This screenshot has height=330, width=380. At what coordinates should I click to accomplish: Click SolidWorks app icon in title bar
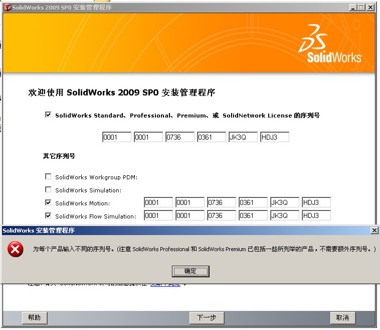[7, 8]
